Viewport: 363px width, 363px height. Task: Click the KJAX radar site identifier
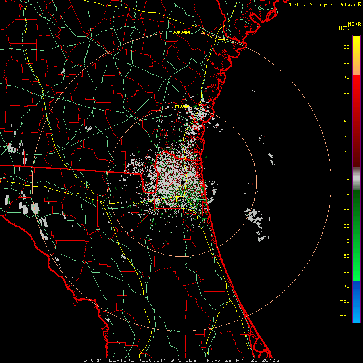point(214,360)
